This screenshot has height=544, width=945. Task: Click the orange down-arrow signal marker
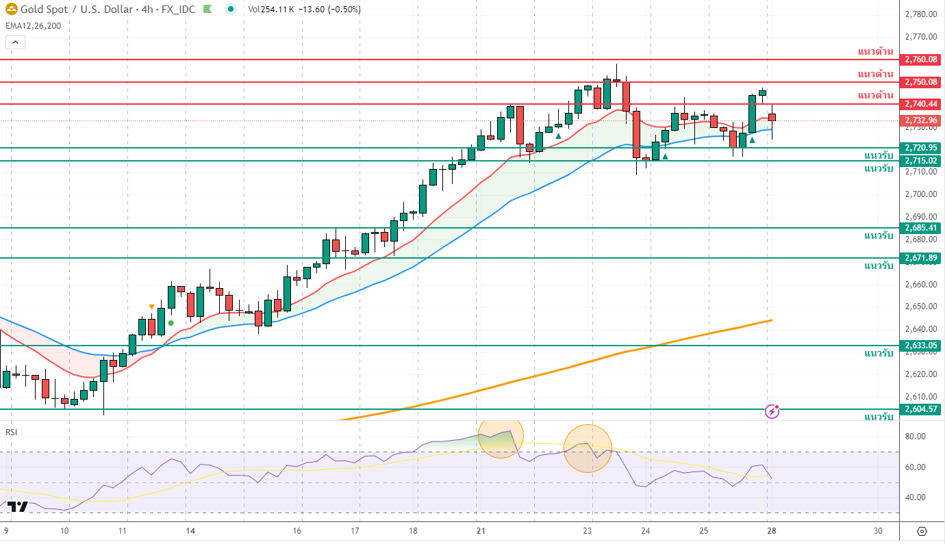click(x=152, y=307)
